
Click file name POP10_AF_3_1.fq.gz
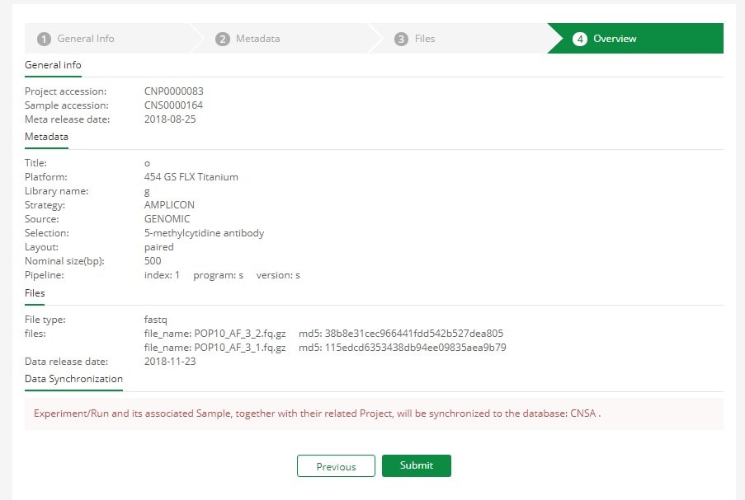240,348
